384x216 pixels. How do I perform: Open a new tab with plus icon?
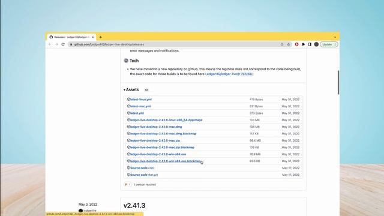pos(100,37)
